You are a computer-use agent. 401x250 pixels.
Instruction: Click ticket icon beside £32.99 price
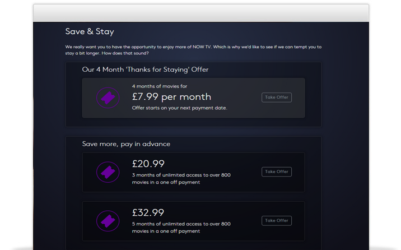(108, 221)
